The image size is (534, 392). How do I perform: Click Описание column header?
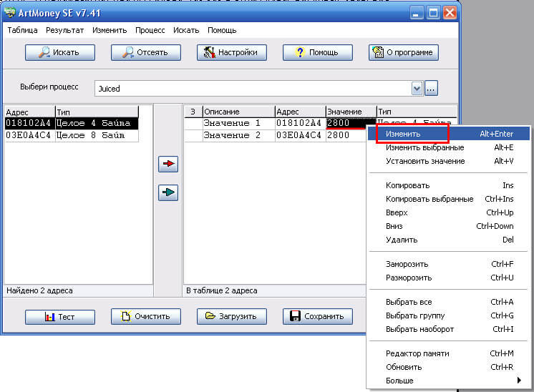[238, 112]
